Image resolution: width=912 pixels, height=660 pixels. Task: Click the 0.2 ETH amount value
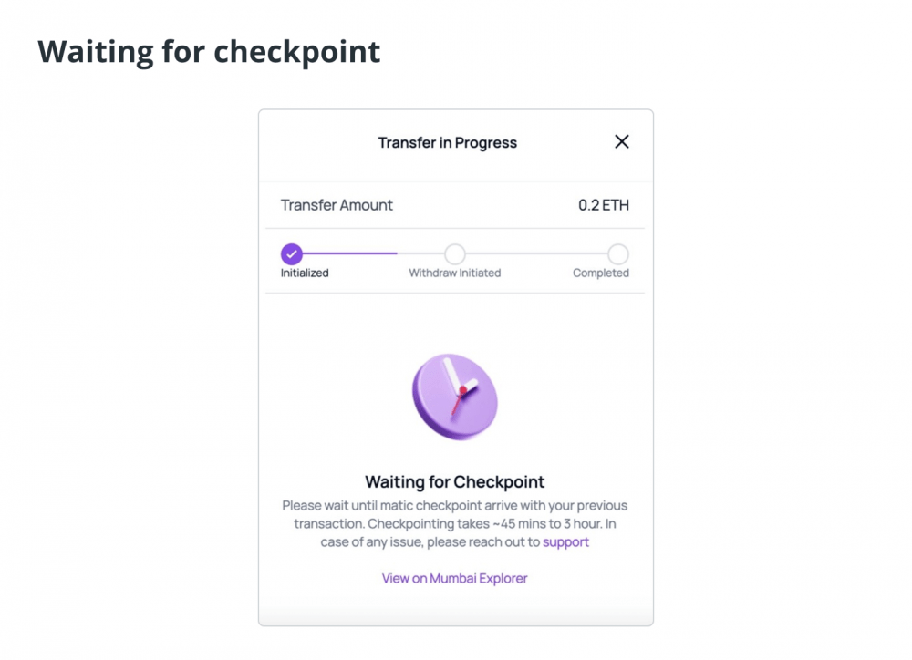pyautogui.click(x=604, y=205)
